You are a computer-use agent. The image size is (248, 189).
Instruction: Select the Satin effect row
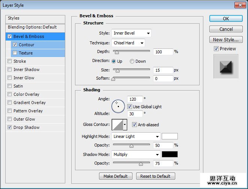coord(35,86)
